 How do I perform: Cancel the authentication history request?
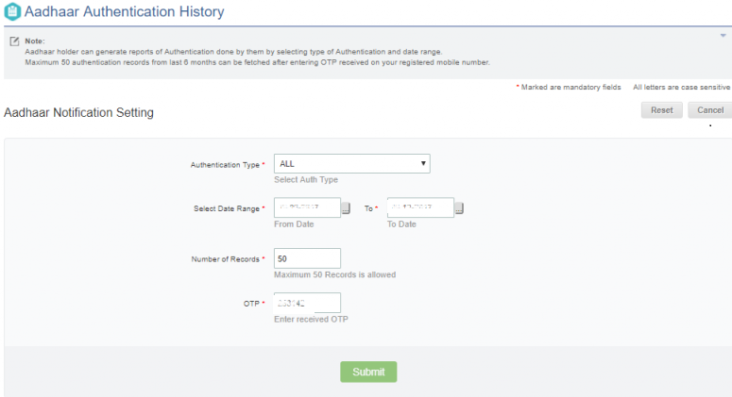pos(710,110)
